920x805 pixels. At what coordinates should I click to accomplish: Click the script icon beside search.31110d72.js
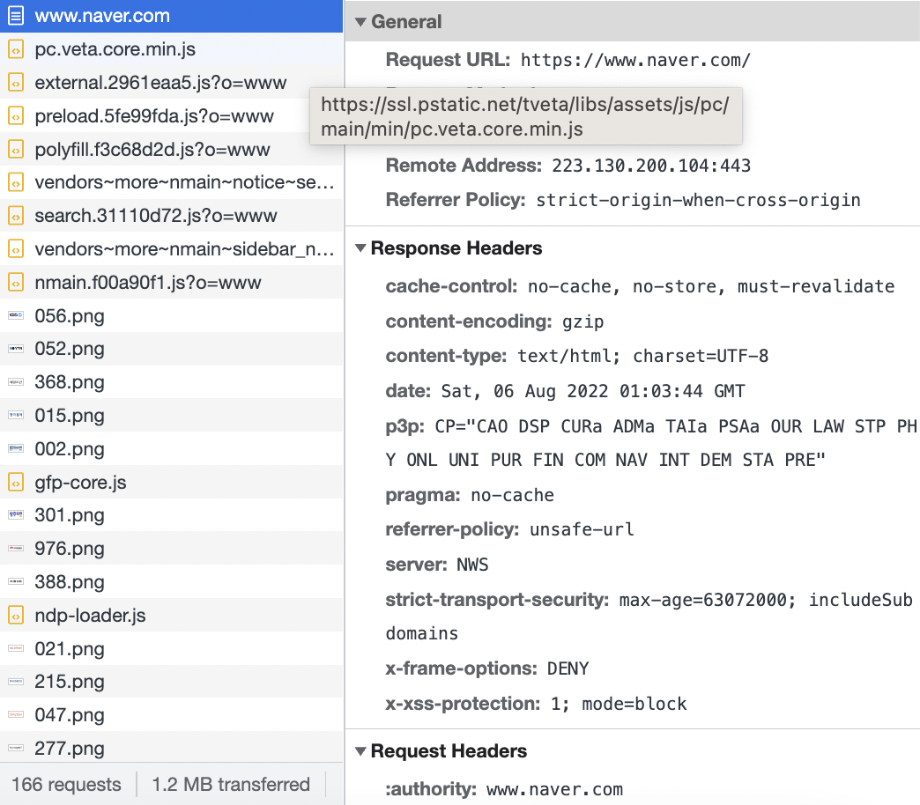(x=16, y=216)
